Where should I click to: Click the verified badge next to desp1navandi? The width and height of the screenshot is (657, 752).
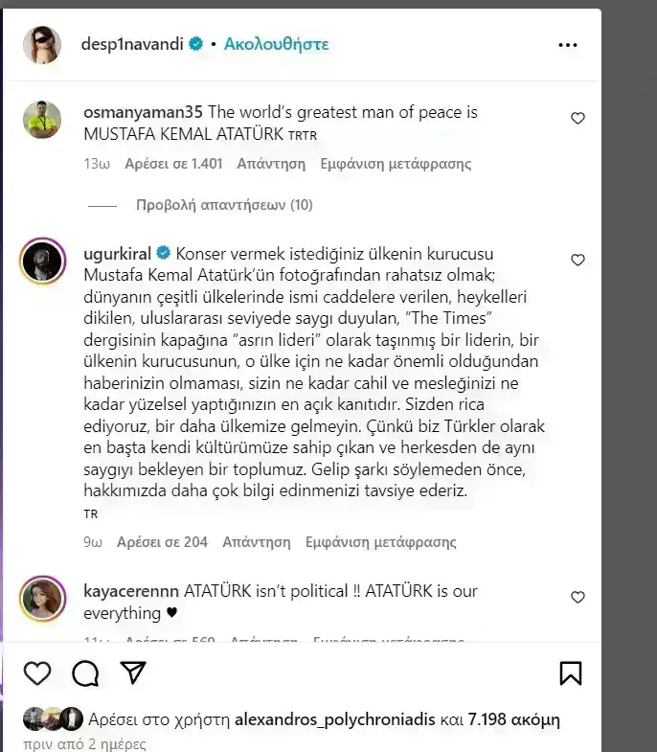195,44
